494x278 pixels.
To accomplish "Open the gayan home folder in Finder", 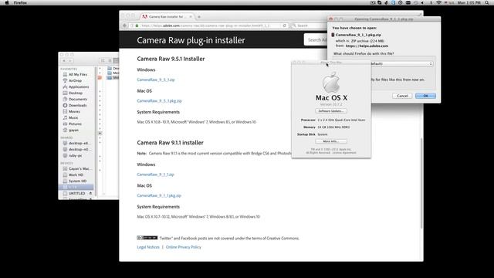I will (73, 131).
